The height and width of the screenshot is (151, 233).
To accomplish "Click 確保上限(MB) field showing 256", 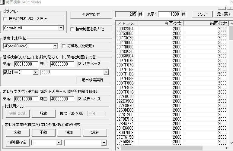I will pyautogui.click(x=97, y=114).
